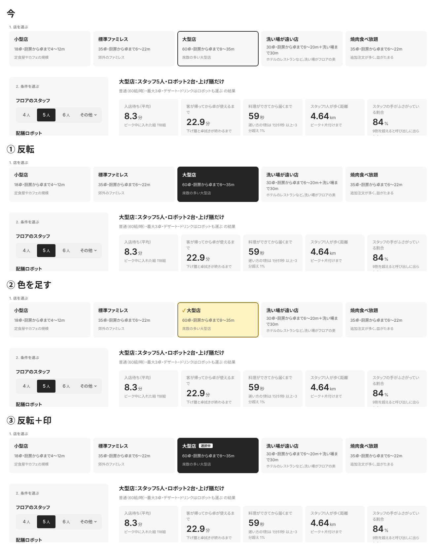Set staff to 6人 under ② 色を足す
Screen dimensions: 436x549
click(66, 386)
